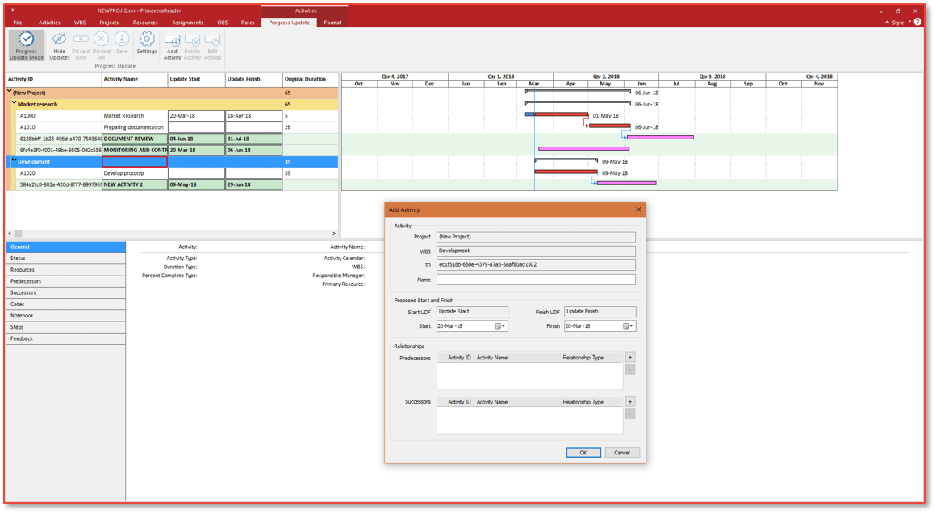
Task: Add a predecessor with plus button
Action: click(x=630, y=357)
